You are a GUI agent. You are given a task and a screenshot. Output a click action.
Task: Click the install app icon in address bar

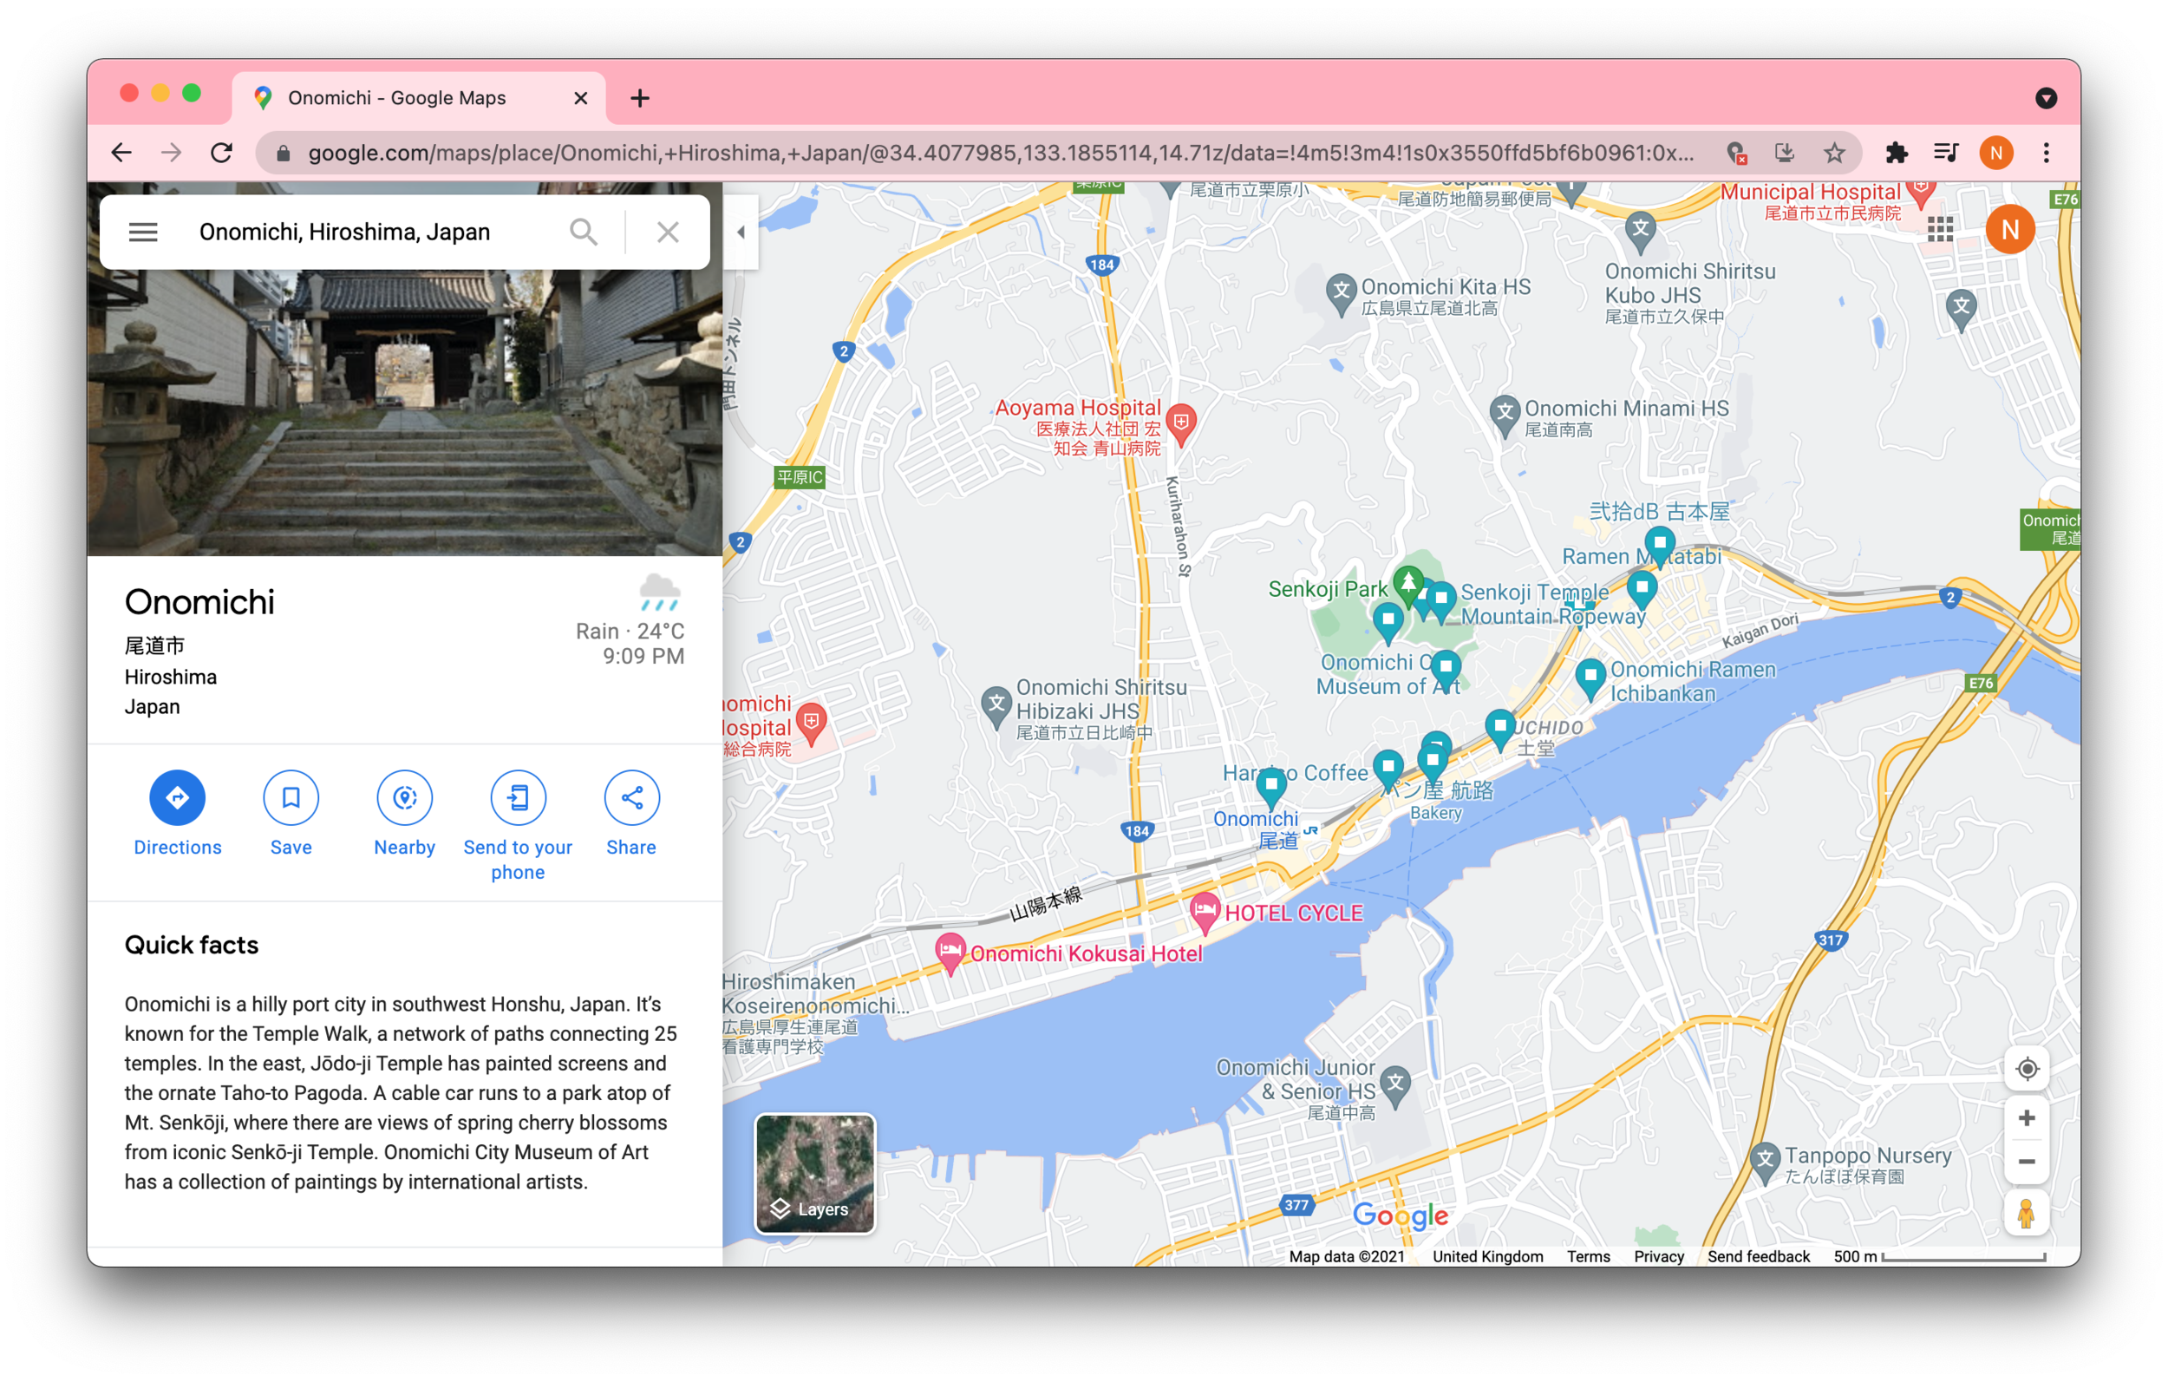point(1784,154)
